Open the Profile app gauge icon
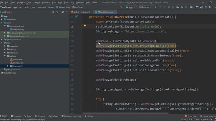 click(x=178, y=7)
